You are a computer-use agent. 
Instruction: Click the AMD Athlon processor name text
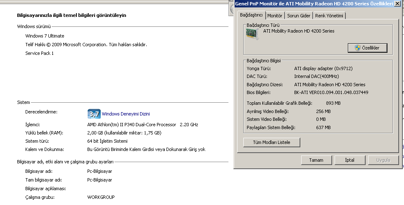(131, 125)
